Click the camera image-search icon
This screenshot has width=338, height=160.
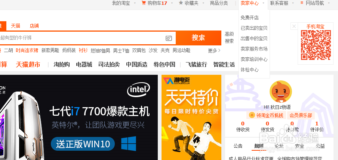point(169,38)
